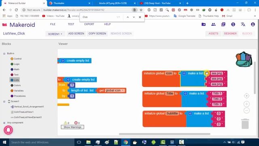Click the red notification bell

coord(8,130)
